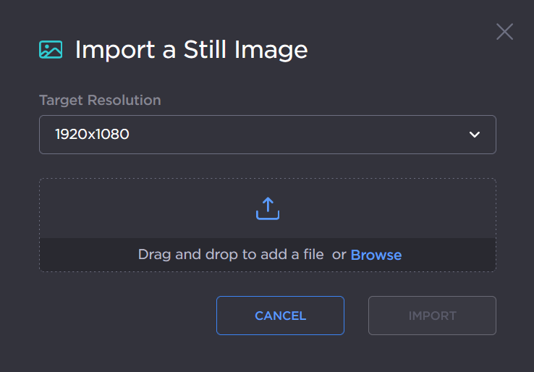Click the dark strip inside the drop zone
Screen dimensions: 534x372
click(87, 255)
